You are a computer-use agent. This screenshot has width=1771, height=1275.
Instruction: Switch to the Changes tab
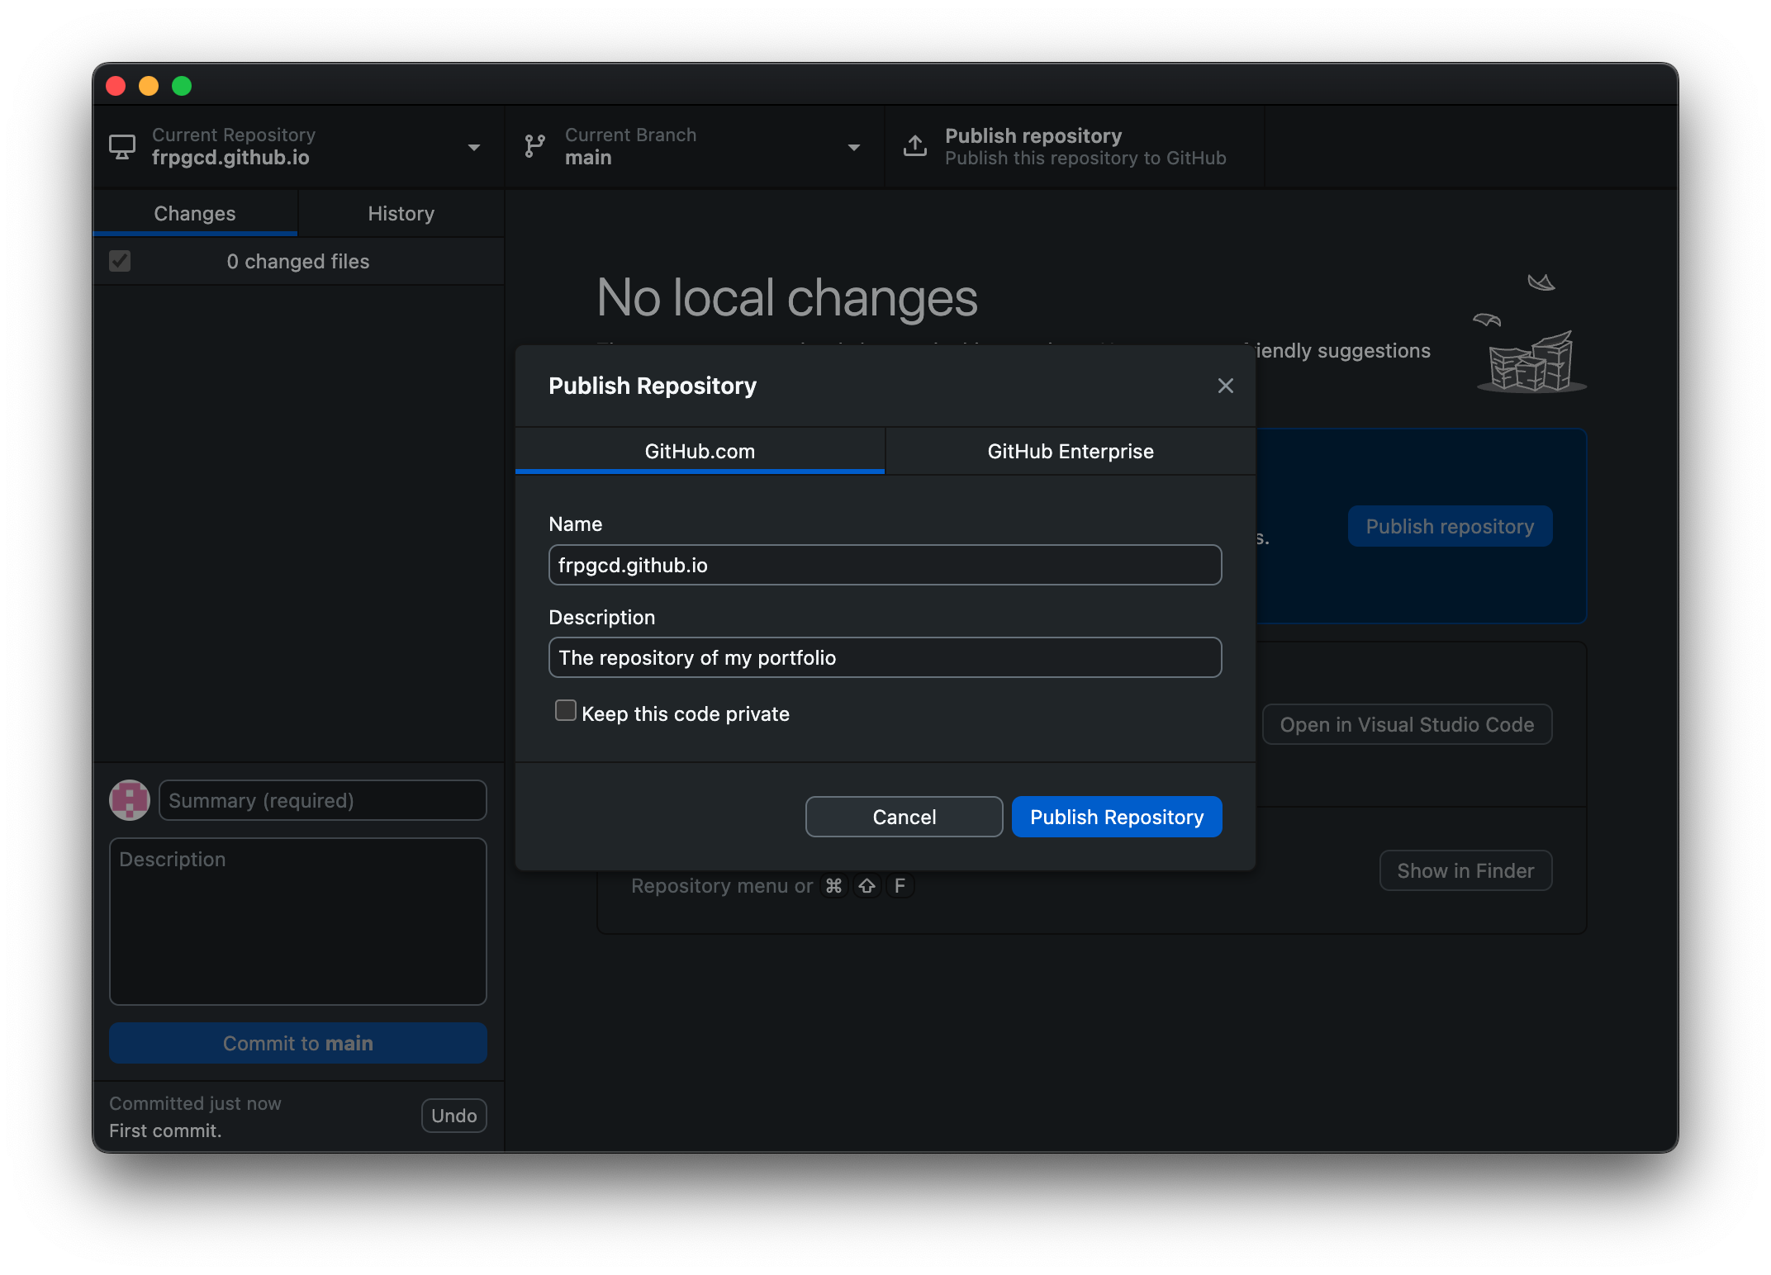tap(195, 213)
